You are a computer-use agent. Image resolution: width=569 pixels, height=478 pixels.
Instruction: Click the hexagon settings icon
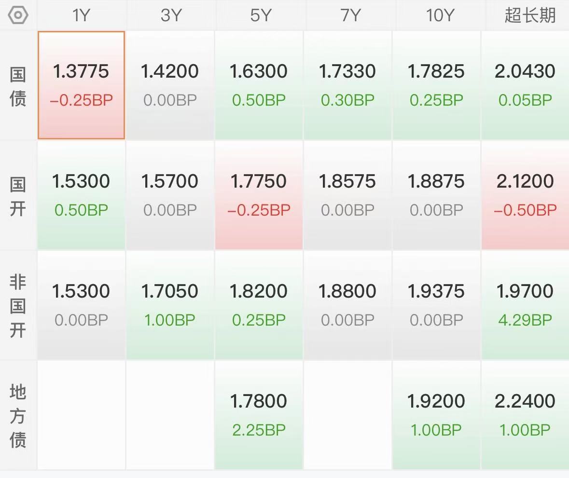(x=18, y=15)
